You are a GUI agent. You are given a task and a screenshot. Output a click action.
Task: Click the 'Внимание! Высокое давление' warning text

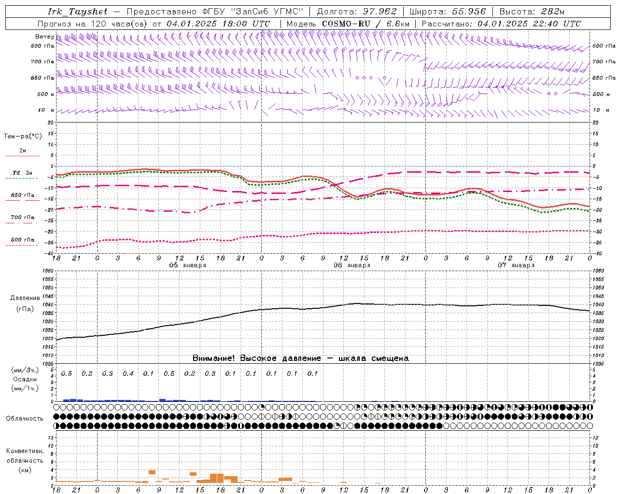(256, 358)
